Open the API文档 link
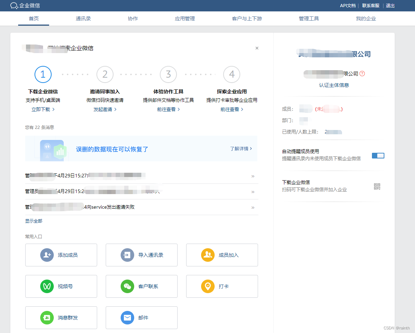This screenshot has width=415, height=333. [348, 6]
